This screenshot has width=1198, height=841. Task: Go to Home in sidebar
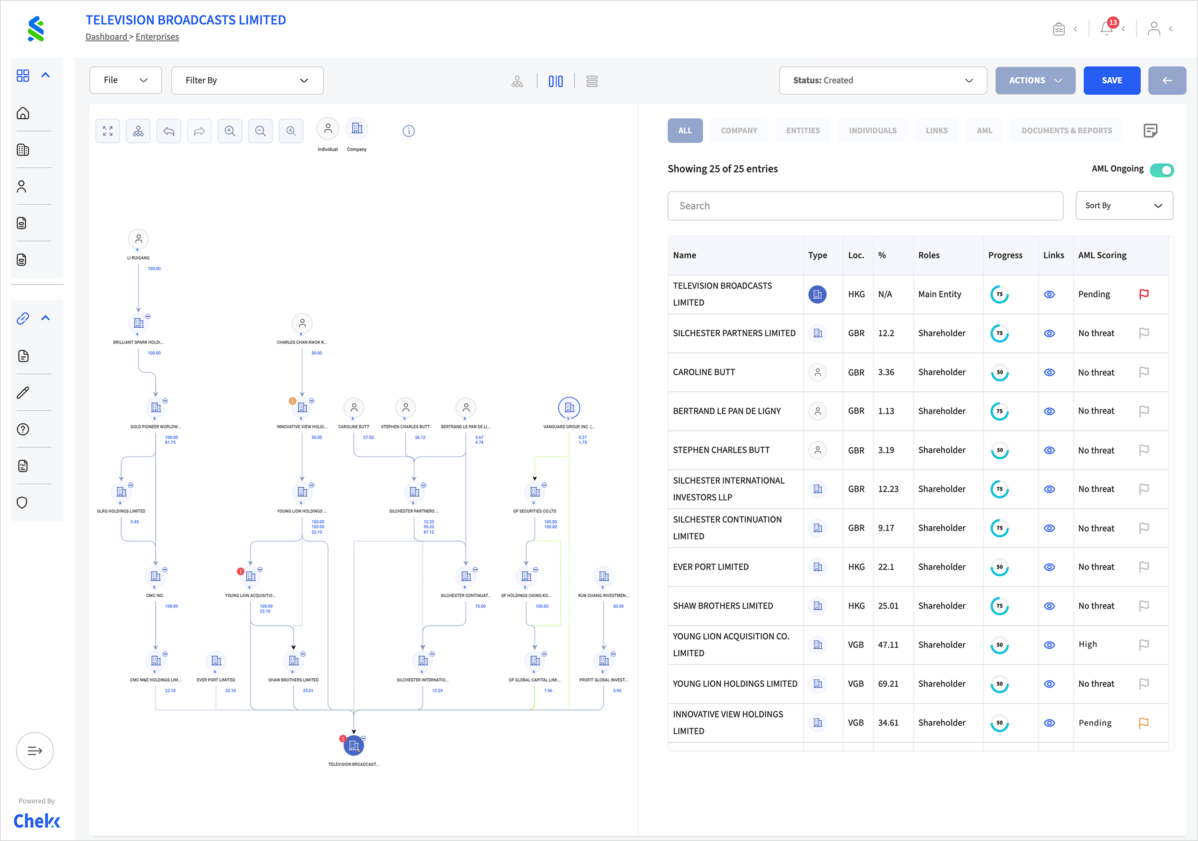pos(23,113)
